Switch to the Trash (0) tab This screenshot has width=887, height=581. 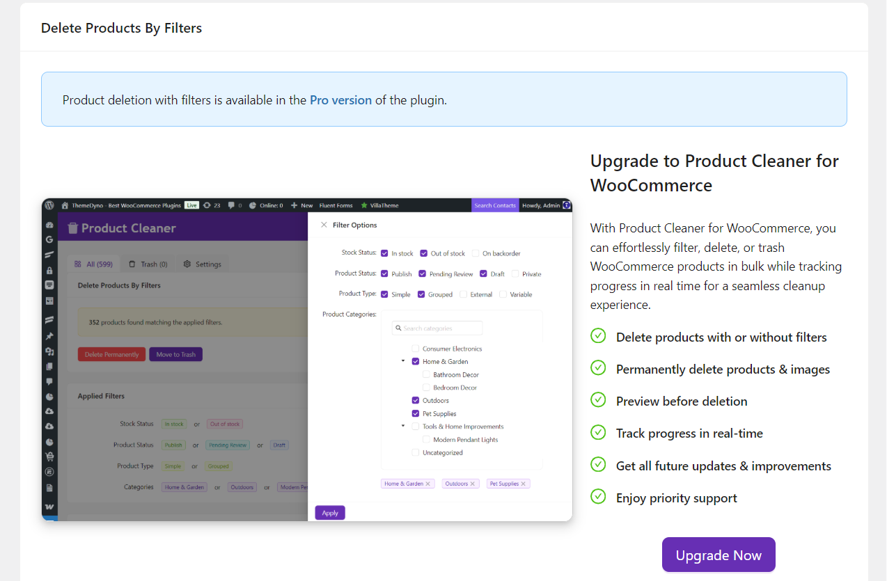(148, 264)
